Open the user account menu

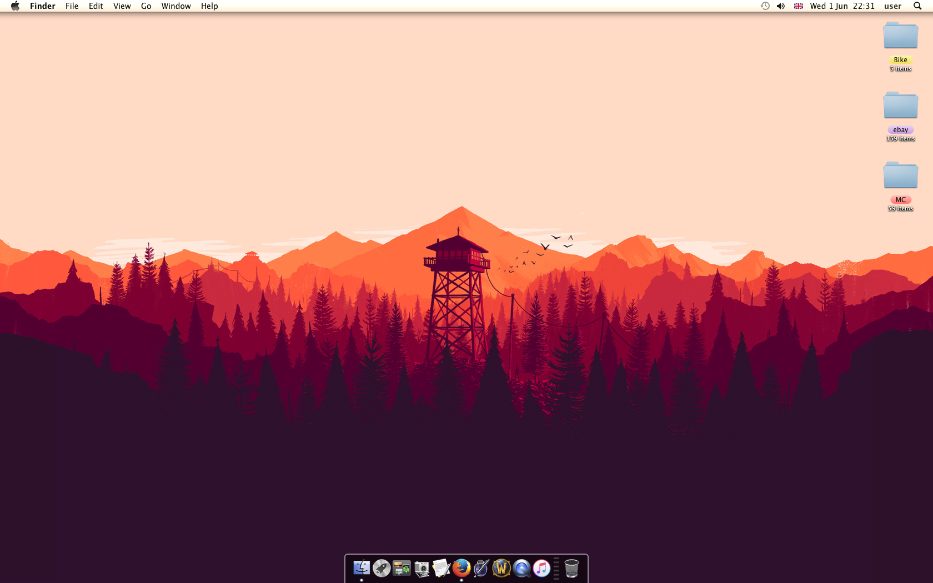point(892,6)
